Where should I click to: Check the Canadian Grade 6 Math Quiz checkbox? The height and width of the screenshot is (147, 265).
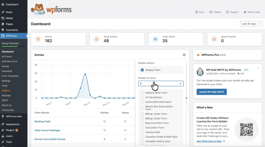point(142,137)
